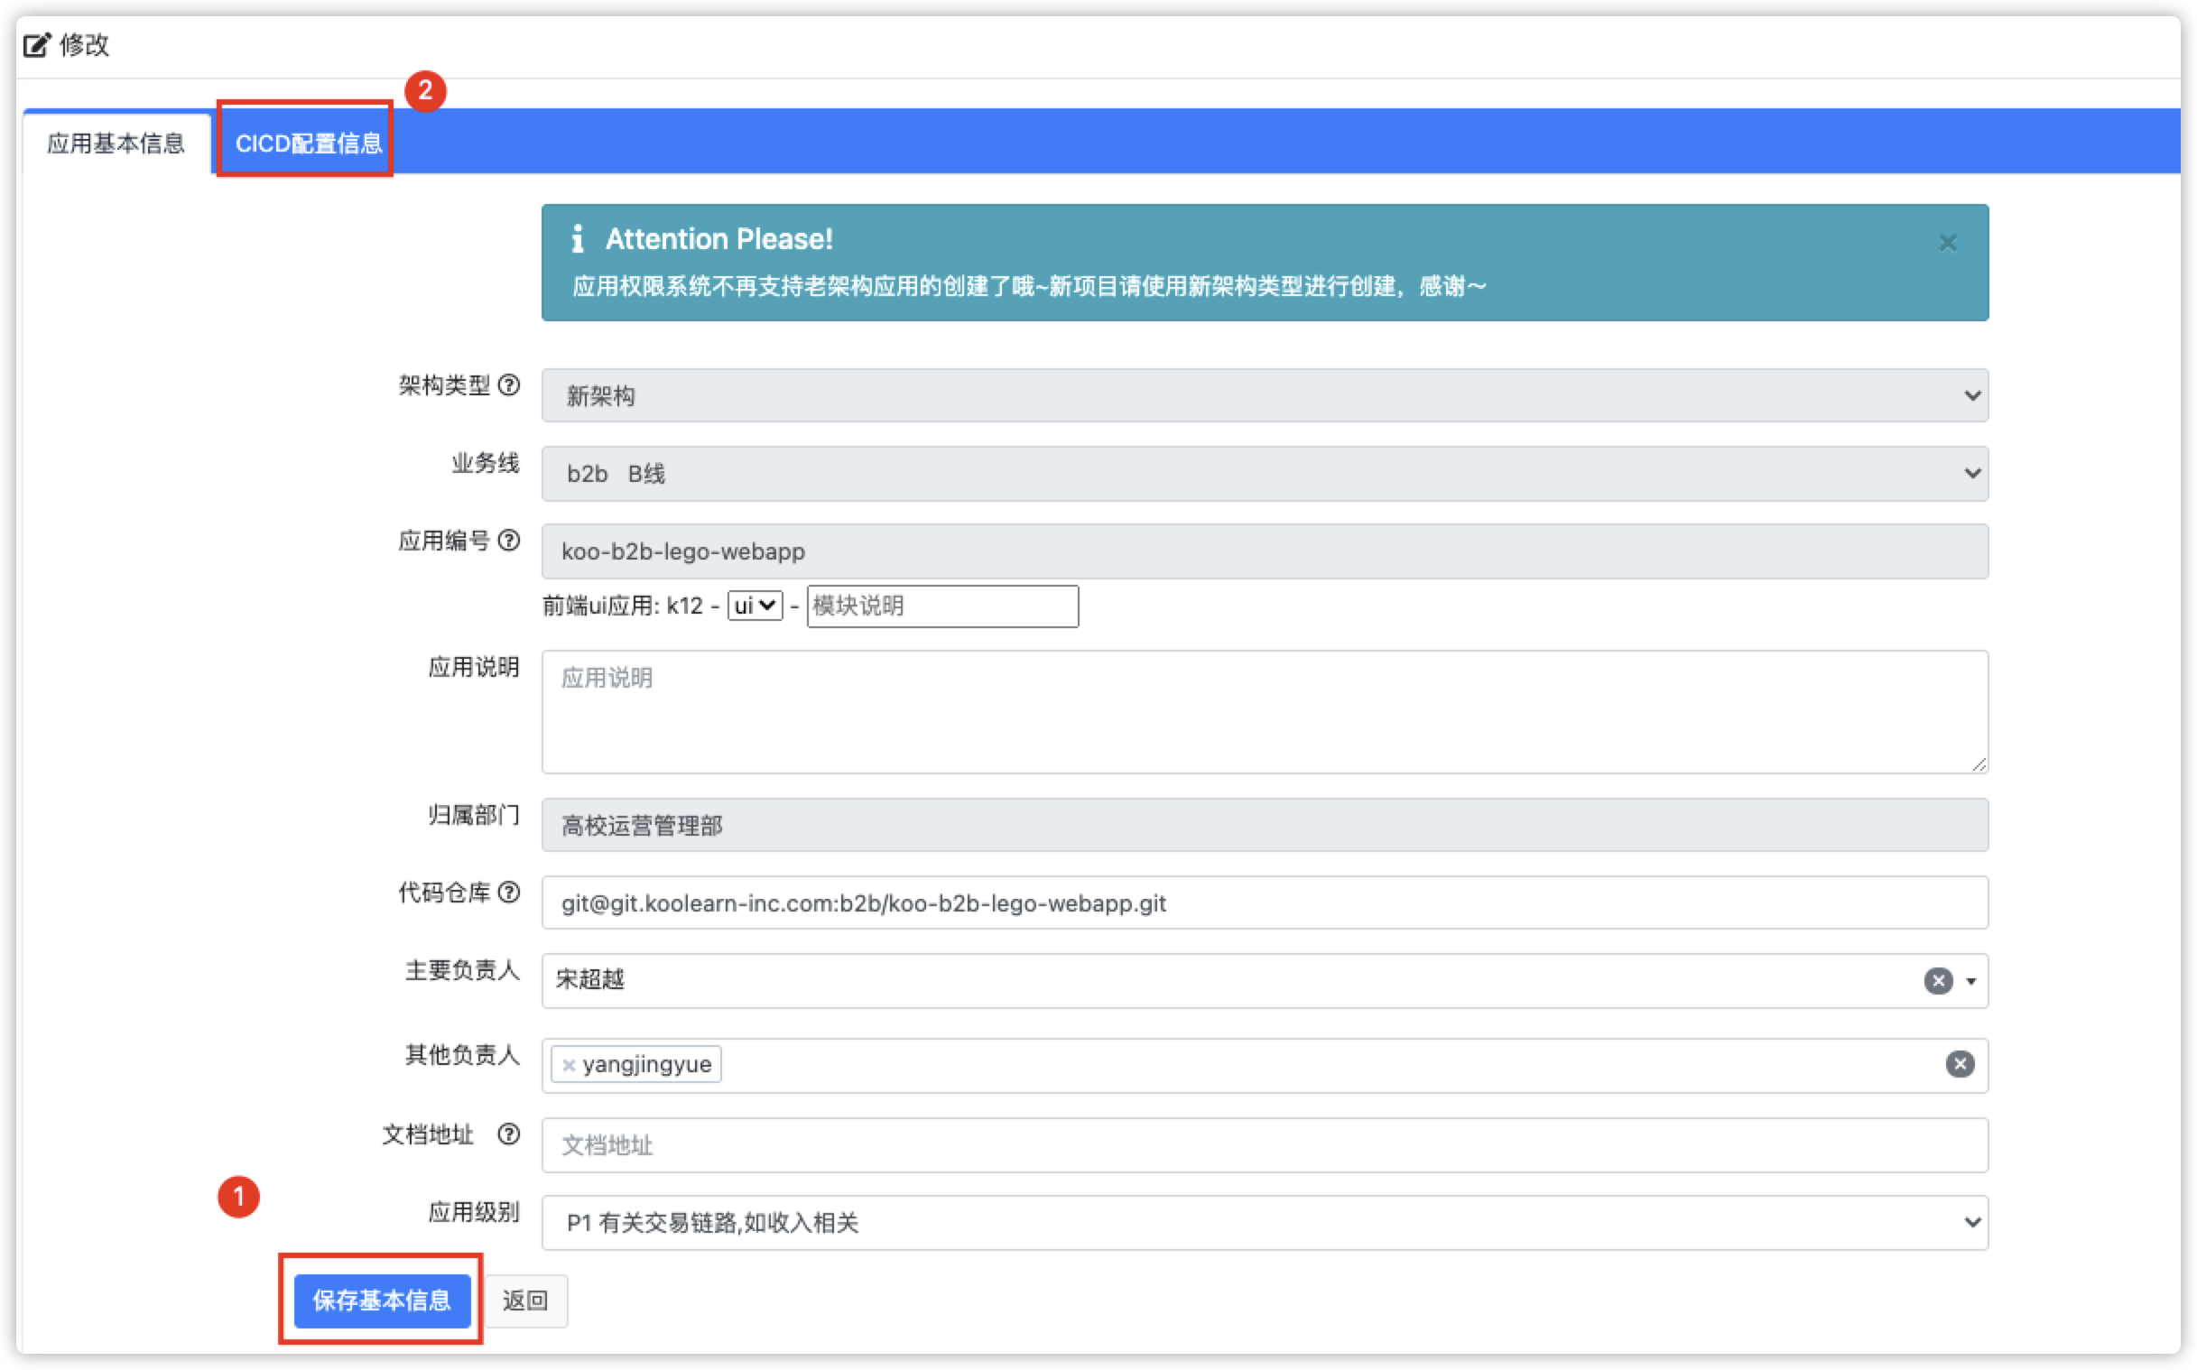Click help icon next to 架构类型

click(509, 385)
